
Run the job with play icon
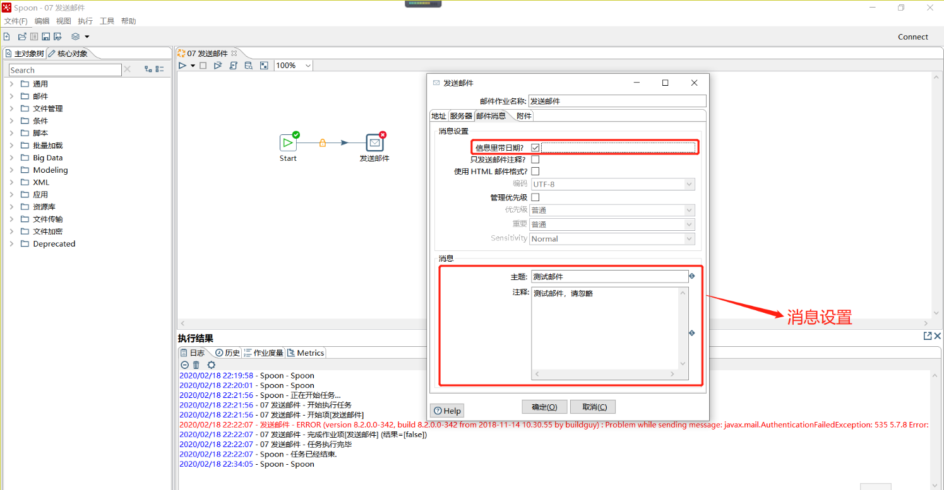click(182, 66)
